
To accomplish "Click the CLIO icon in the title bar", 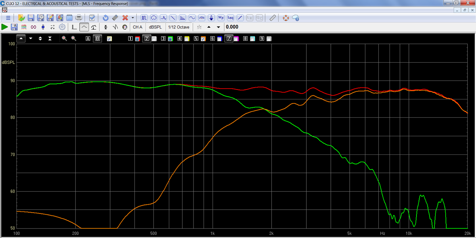I will pyautogui.click(x=3, y=3).
